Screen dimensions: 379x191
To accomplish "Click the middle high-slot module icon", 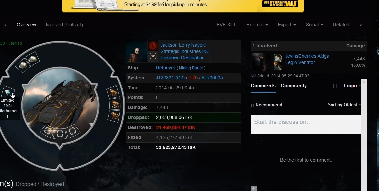I will tap(114, 104).
